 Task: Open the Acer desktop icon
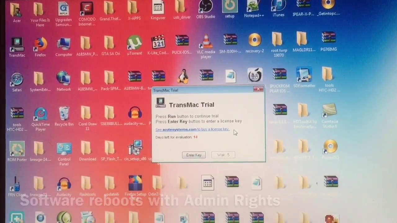pyautogui.click(x=17, y=12)
